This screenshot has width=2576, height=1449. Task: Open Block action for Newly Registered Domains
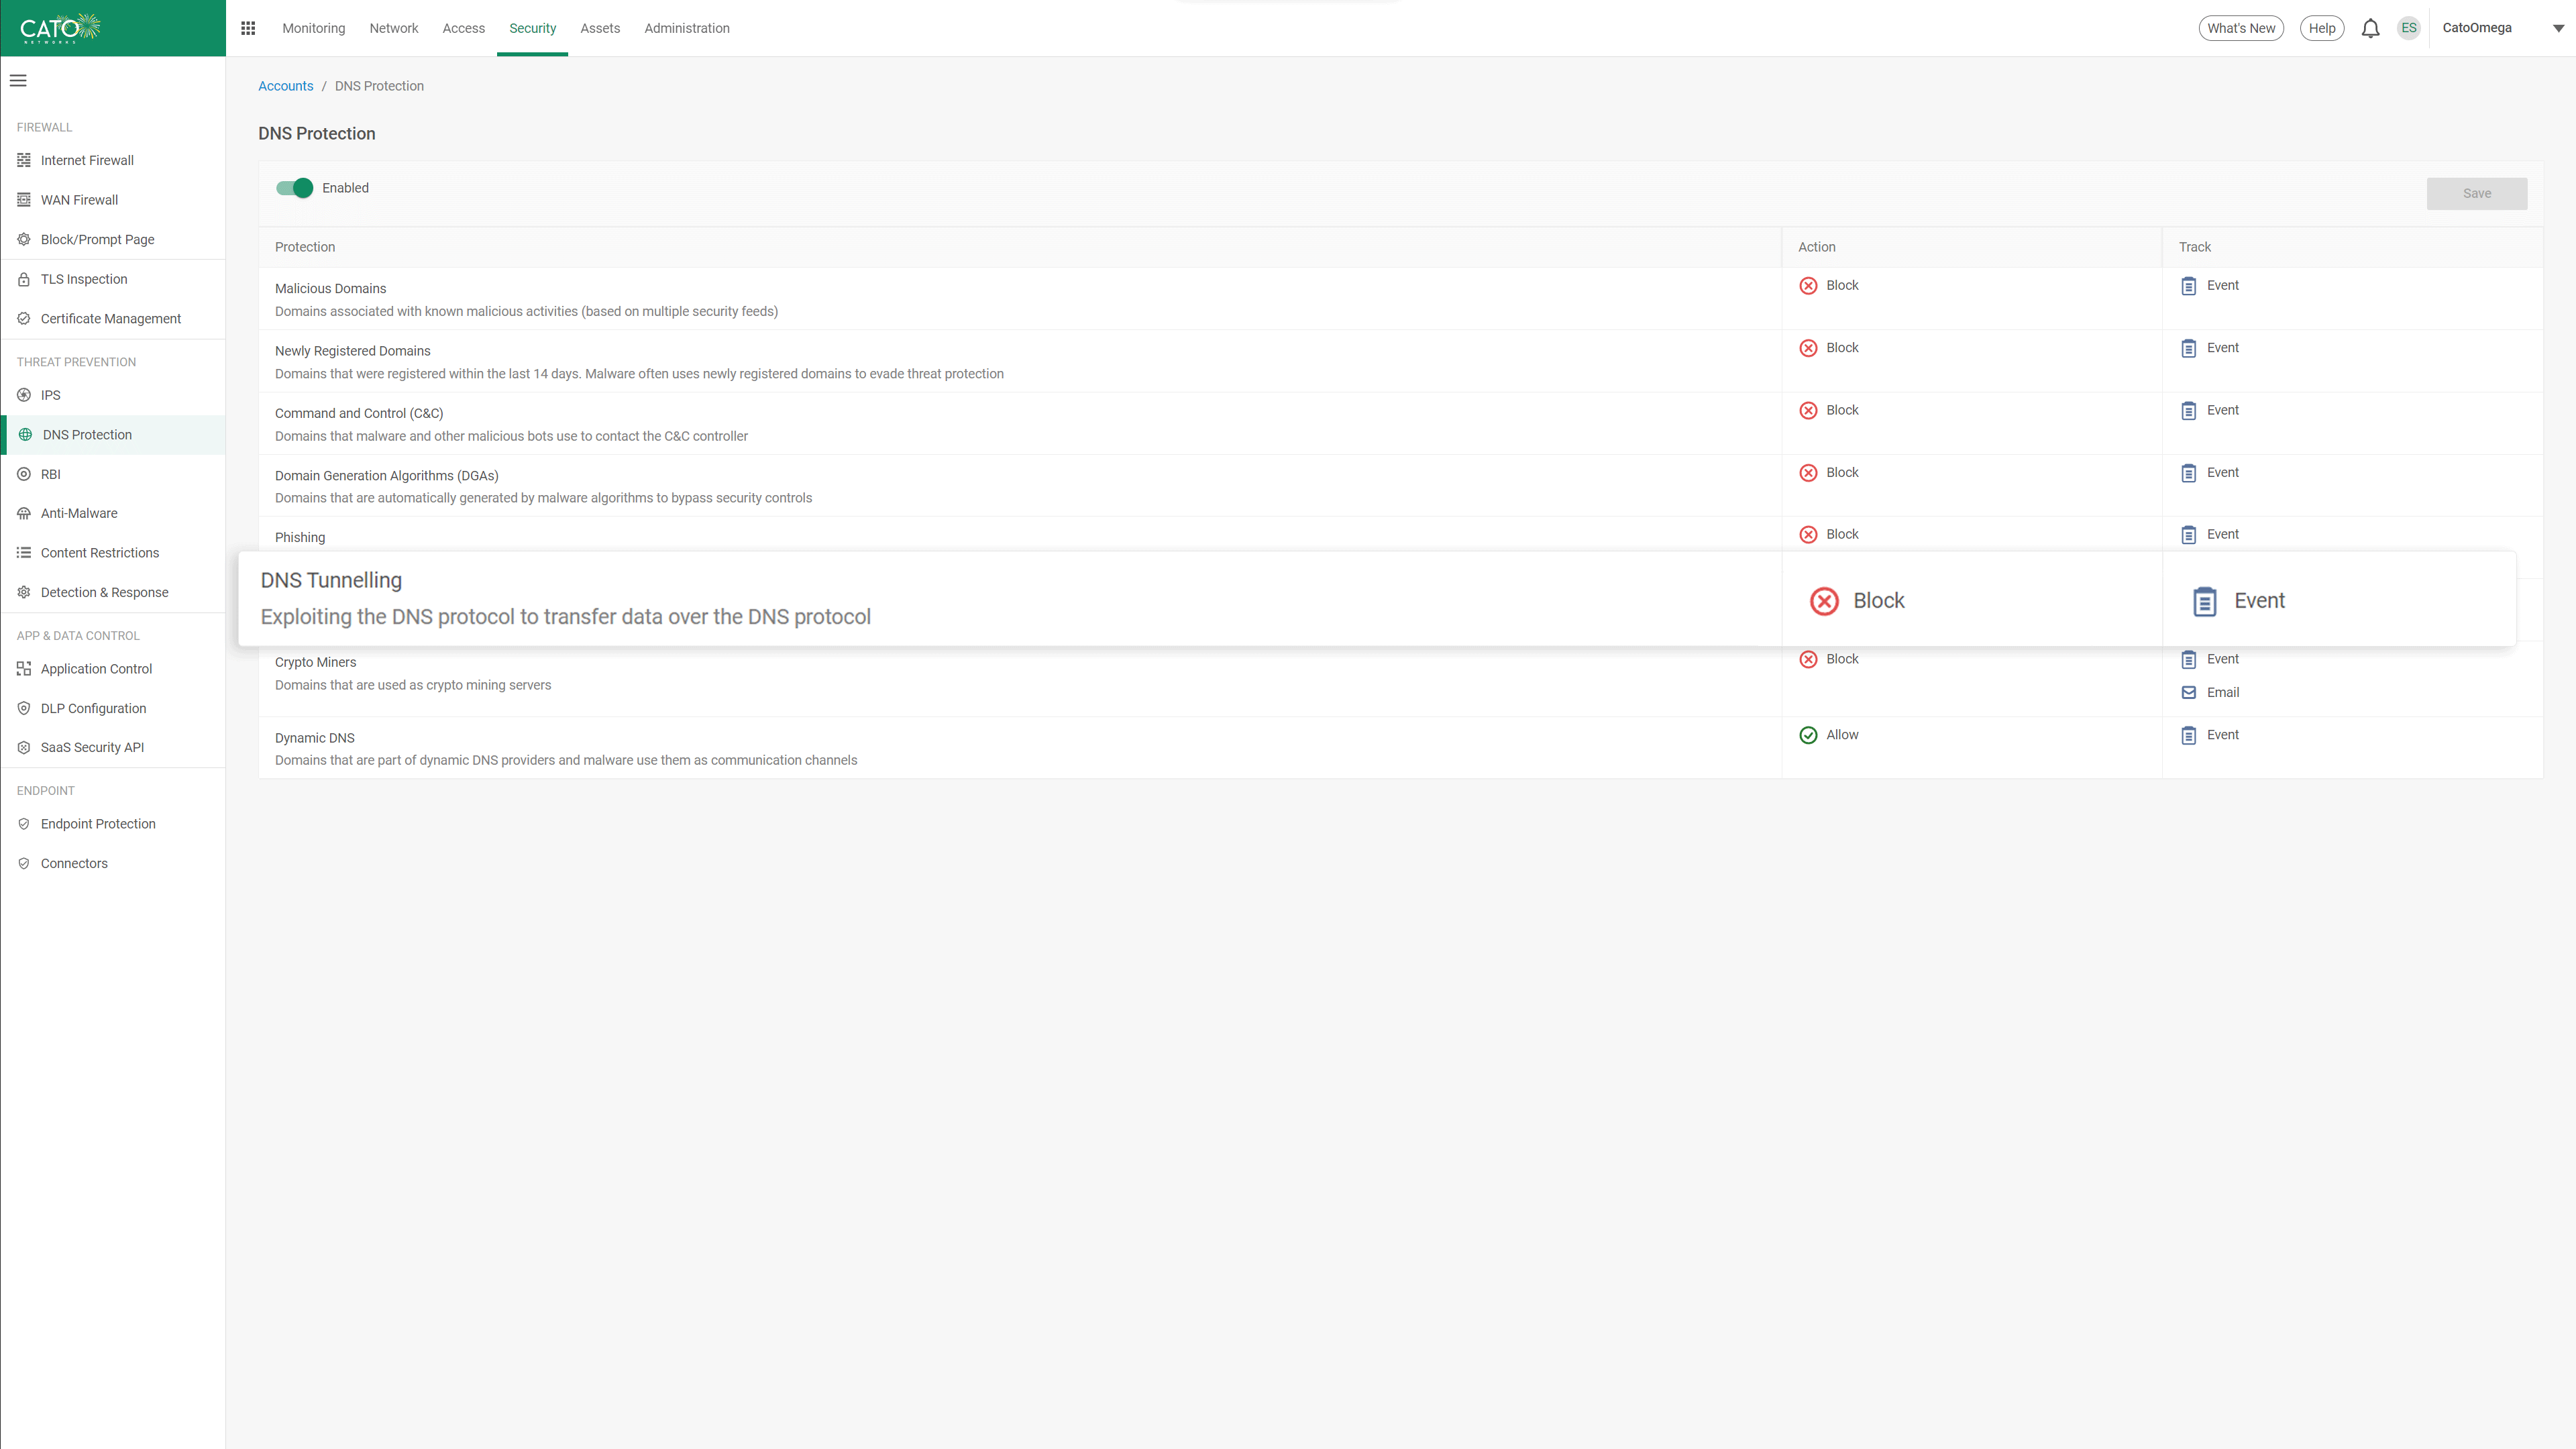pos(1841,348)
